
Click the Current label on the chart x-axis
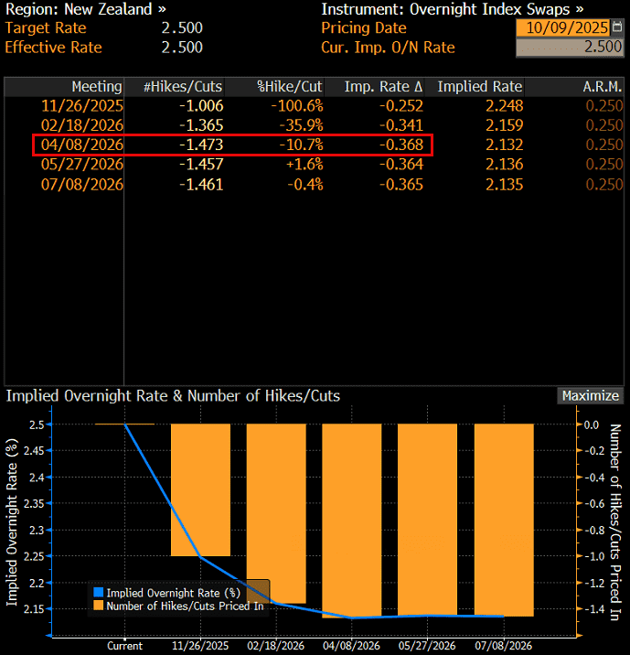125,646
